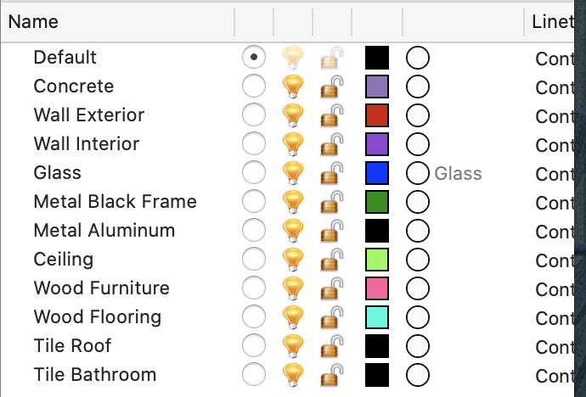
Task: Open the Wall Exterior red color swatch
Action: pyautogui.click(x=377, y=115)
